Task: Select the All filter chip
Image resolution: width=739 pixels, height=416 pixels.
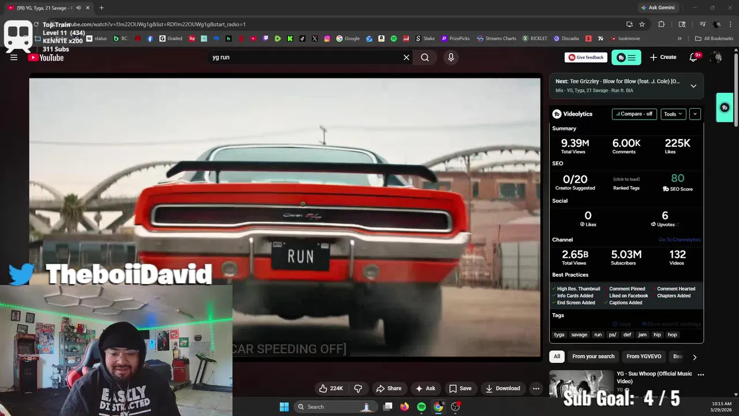Action: click(557, 356)
